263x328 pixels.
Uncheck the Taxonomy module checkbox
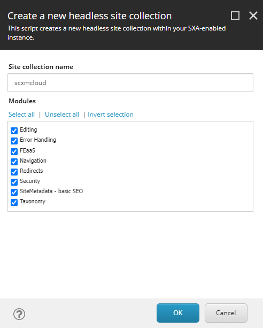point(14,202)
